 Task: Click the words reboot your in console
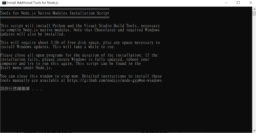[138, 59]
